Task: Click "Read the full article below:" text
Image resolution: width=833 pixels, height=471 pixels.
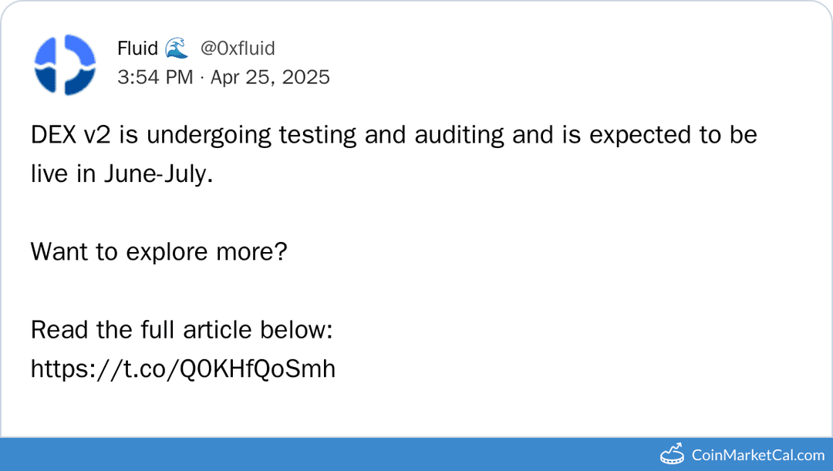Action: pos(181,330)
